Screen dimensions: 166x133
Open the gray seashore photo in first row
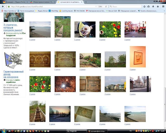click(x=40, y=29)
